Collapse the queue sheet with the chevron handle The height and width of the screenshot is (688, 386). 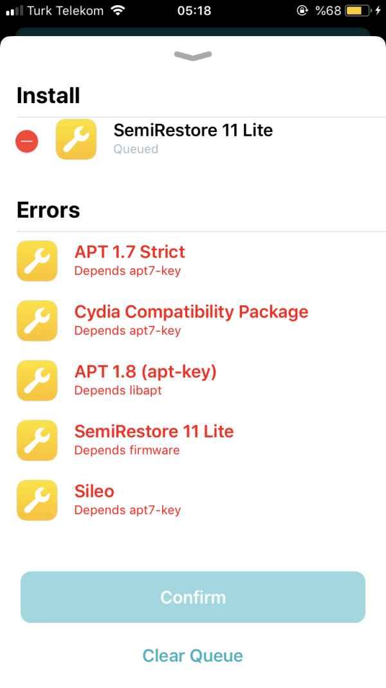pyautogui.click(x=193, y=57)
